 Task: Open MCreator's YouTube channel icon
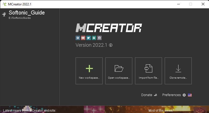[83, 38]
